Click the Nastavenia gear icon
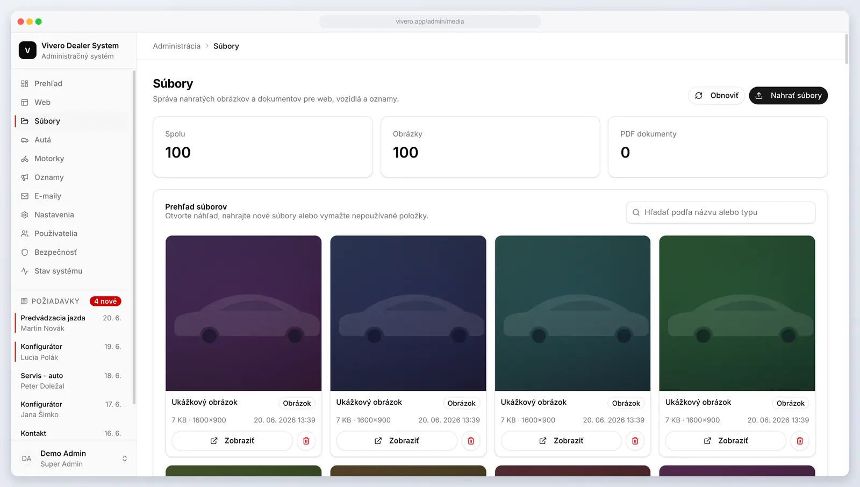 click(x=25, y=215)
